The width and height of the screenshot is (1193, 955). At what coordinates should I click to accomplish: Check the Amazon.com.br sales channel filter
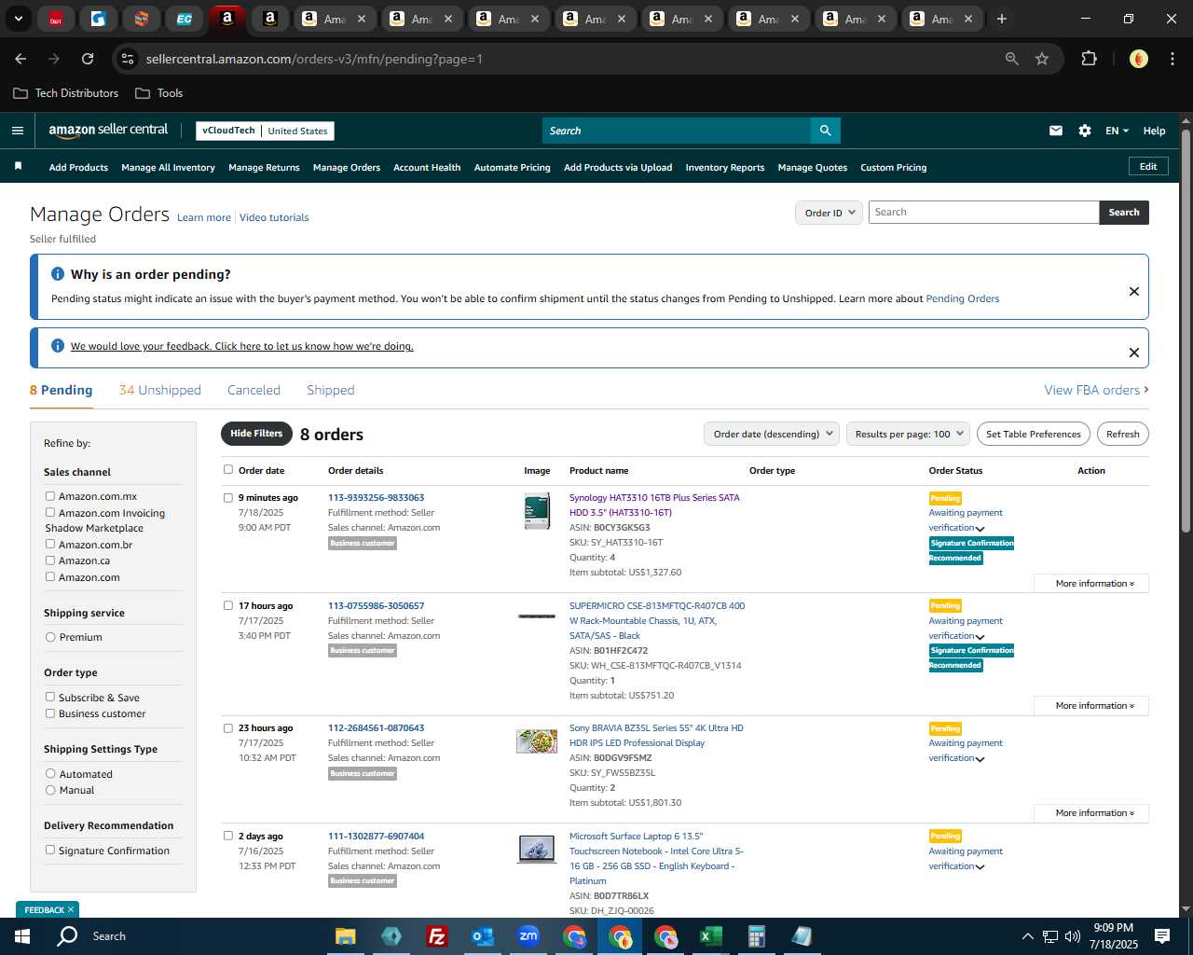50,544
